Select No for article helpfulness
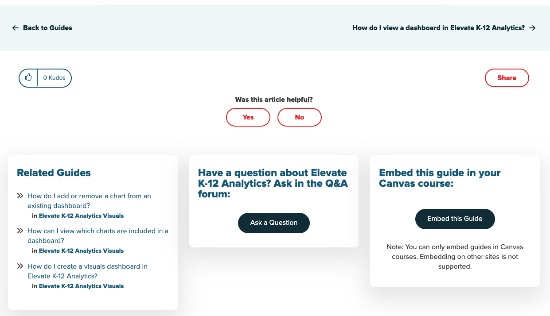550x316 pixels. click(x=300, y=117)
